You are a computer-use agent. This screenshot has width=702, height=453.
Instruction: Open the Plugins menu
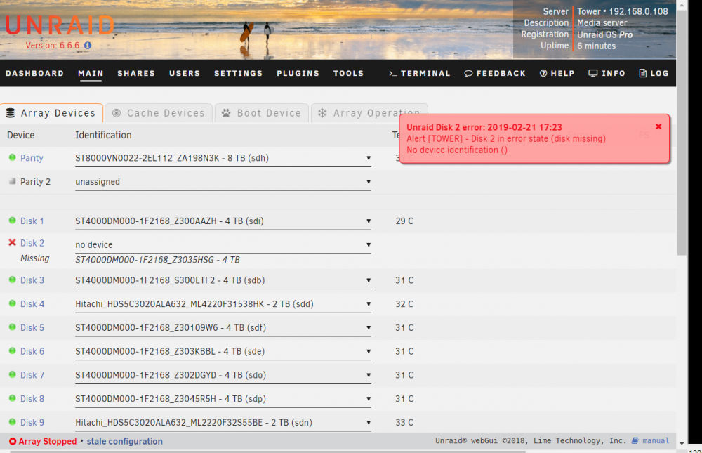pos(298,73)
